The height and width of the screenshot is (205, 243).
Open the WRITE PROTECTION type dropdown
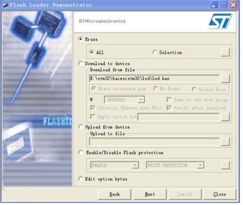pyautogui.click(x=200, y=165)
